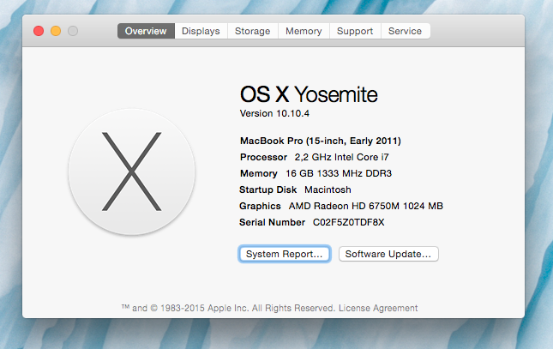
Task: Go to the Support tab
Action: [355, 31]
